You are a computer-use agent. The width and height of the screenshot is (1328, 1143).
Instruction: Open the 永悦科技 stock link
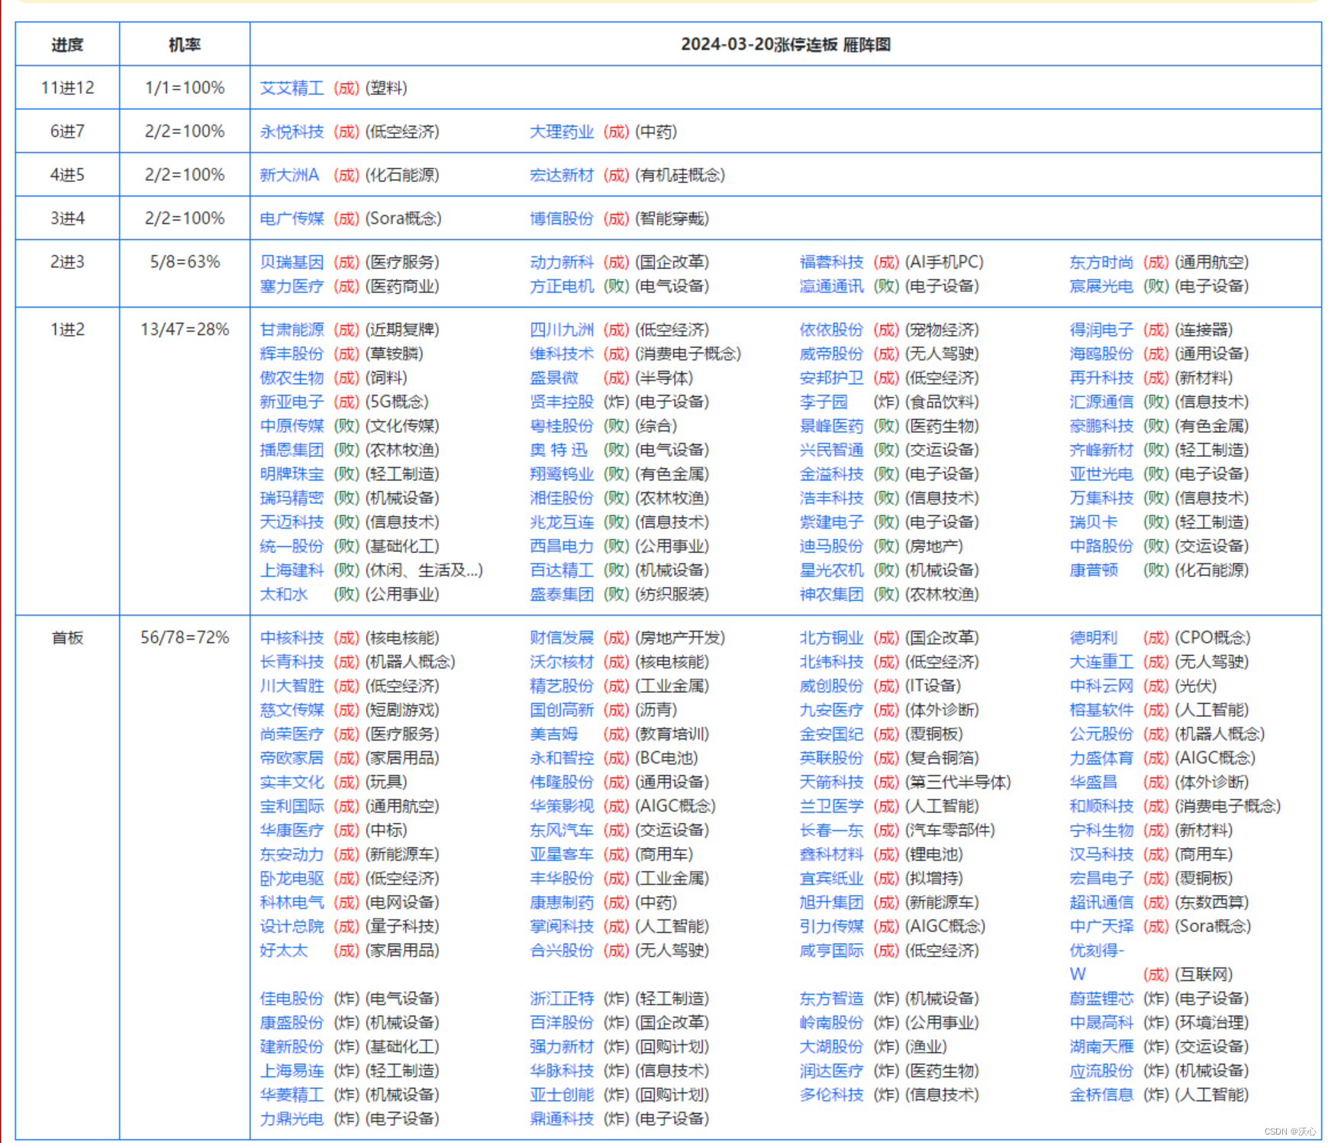pos(292,131)
